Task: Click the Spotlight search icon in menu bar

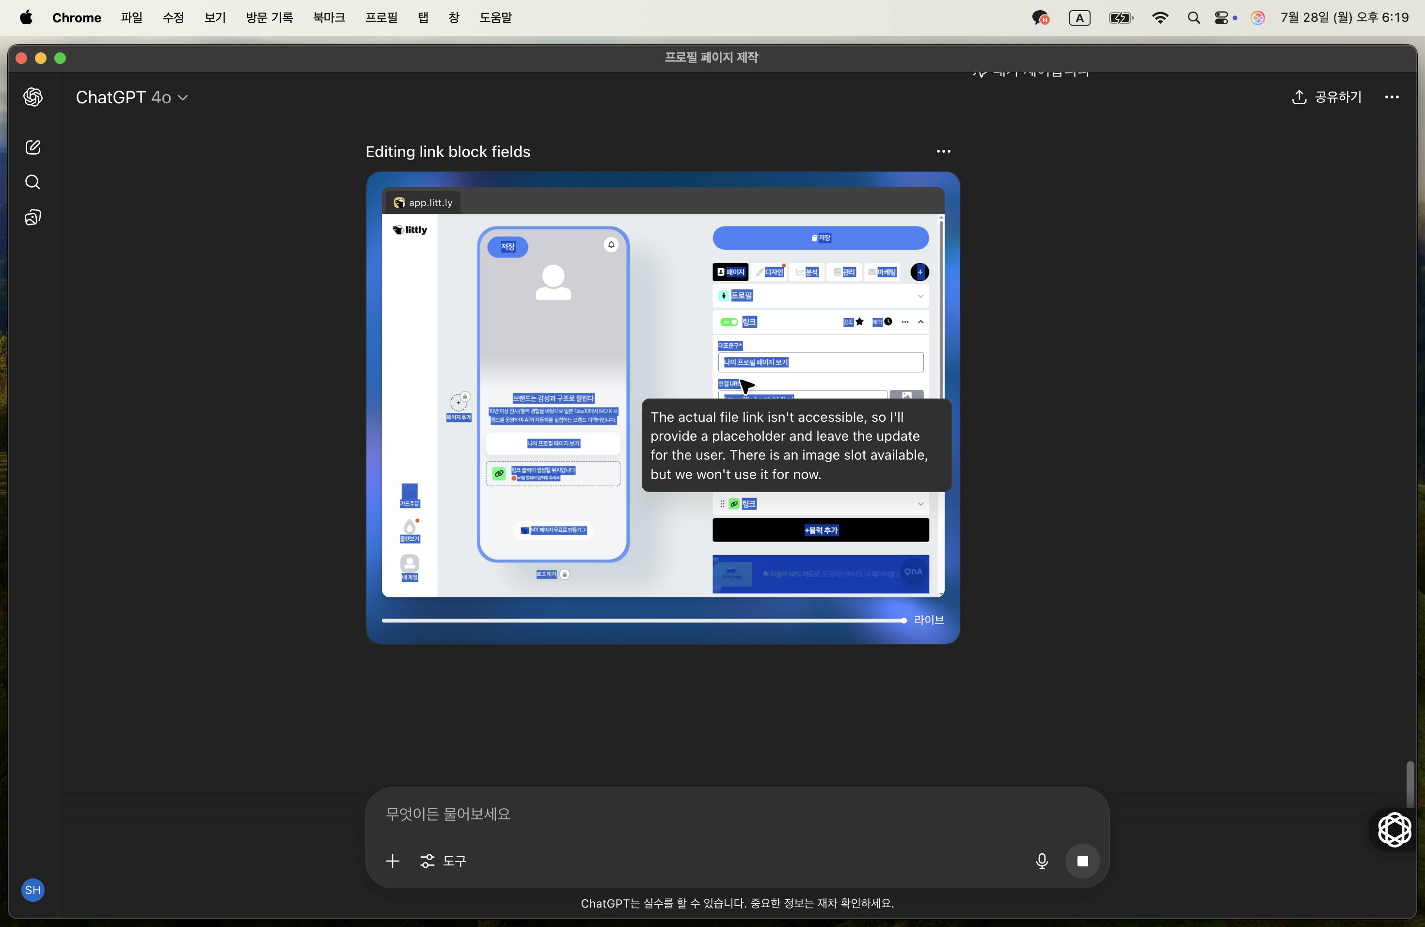Action: tap(1193, 18)
